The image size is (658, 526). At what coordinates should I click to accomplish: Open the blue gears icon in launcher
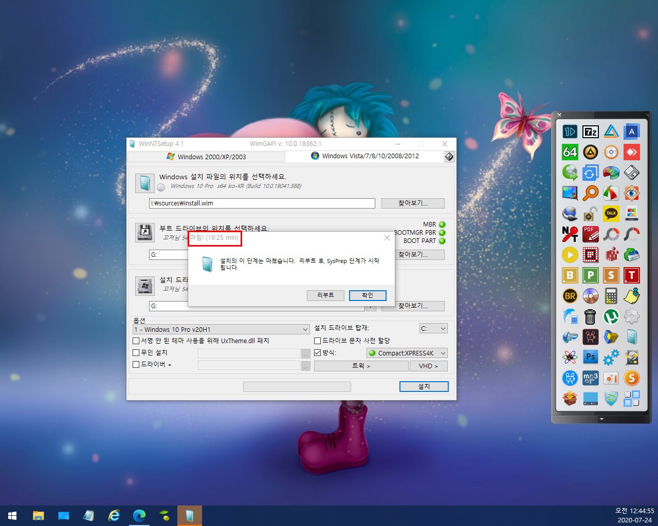(x=611, y=358)
